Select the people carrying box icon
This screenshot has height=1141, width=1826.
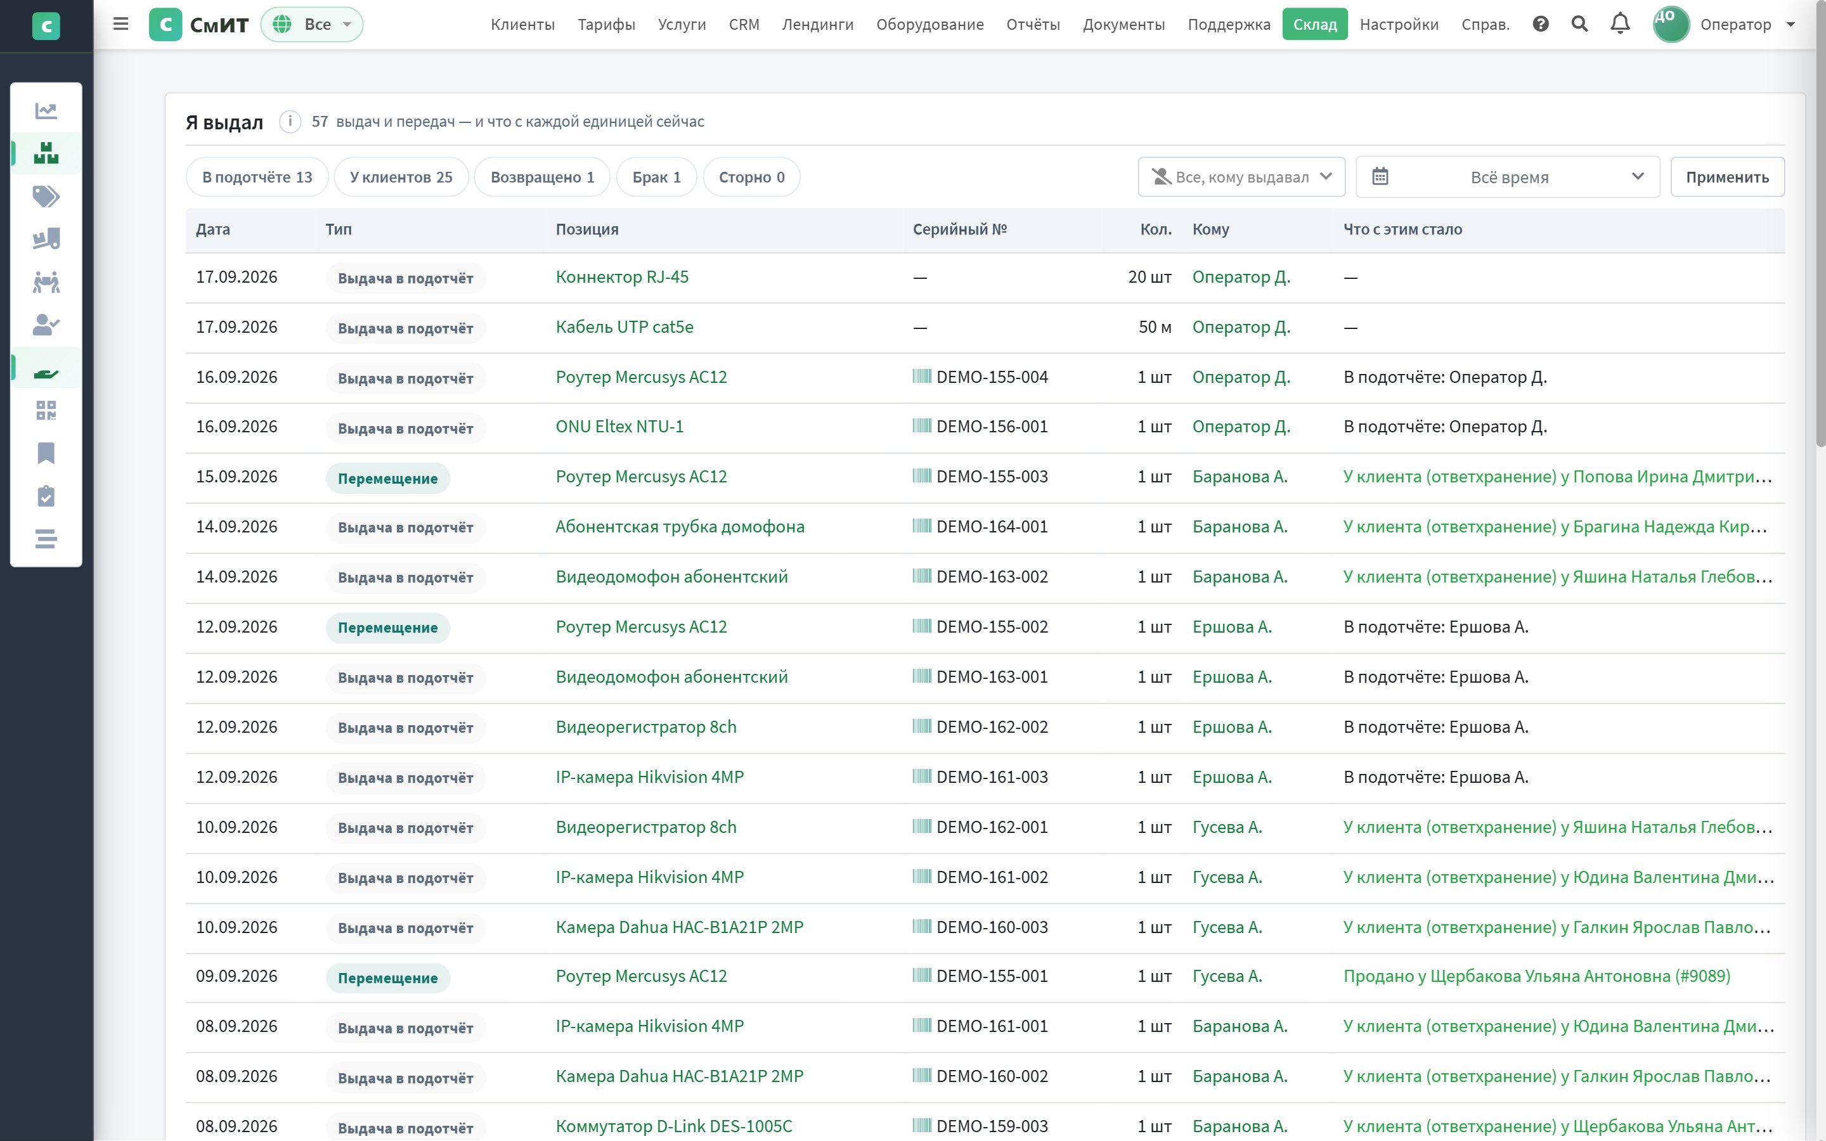tap(46, 282)
